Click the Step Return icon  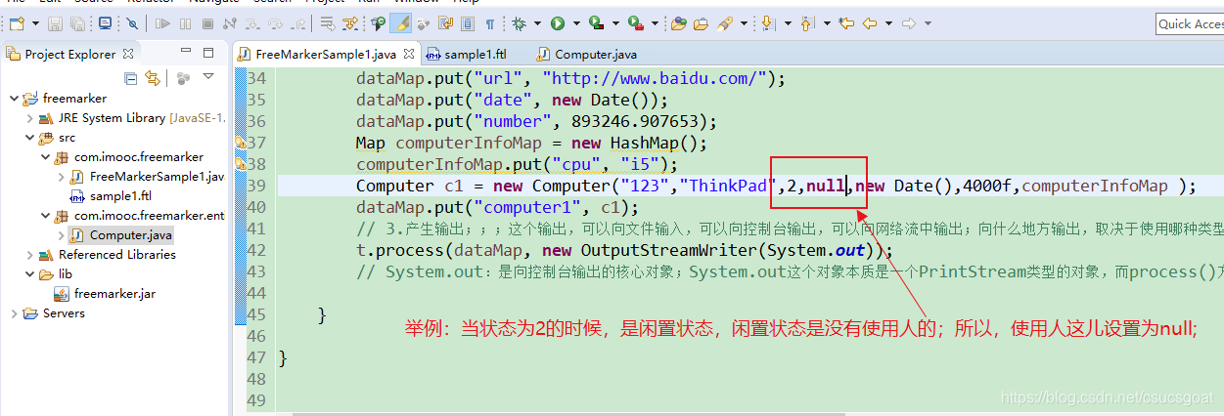298,23
